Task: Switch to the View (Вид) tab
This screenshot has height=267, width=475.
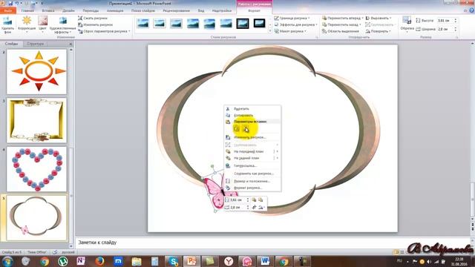Action: point(201,10)
